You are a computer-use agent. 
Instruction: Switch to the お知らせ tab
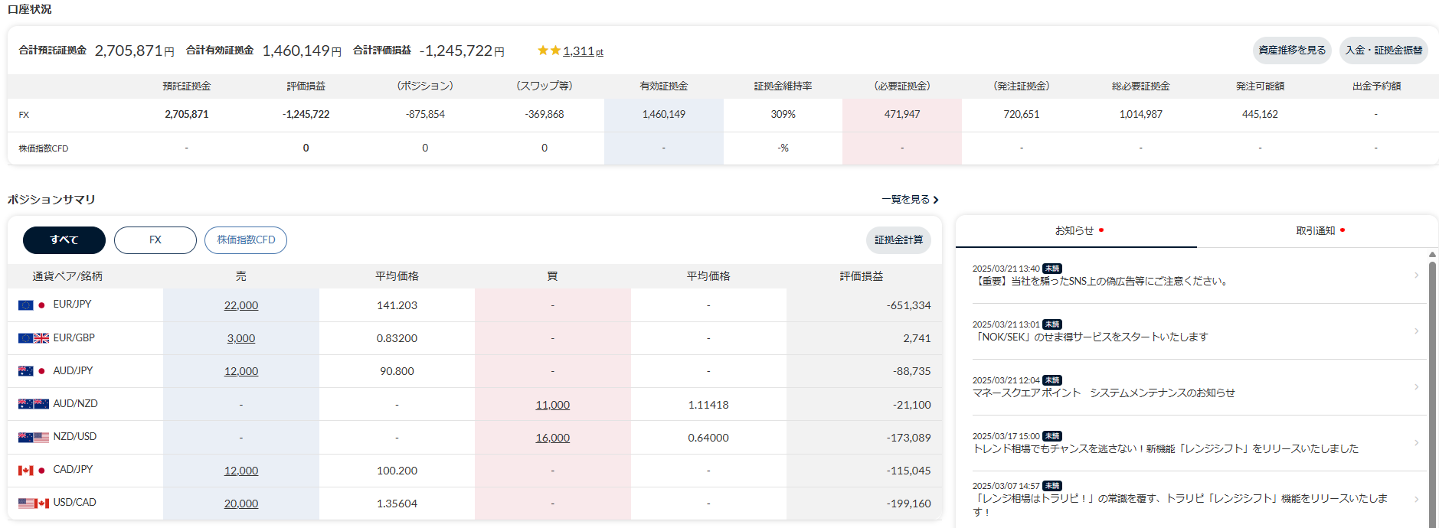tap(1076, 231)
